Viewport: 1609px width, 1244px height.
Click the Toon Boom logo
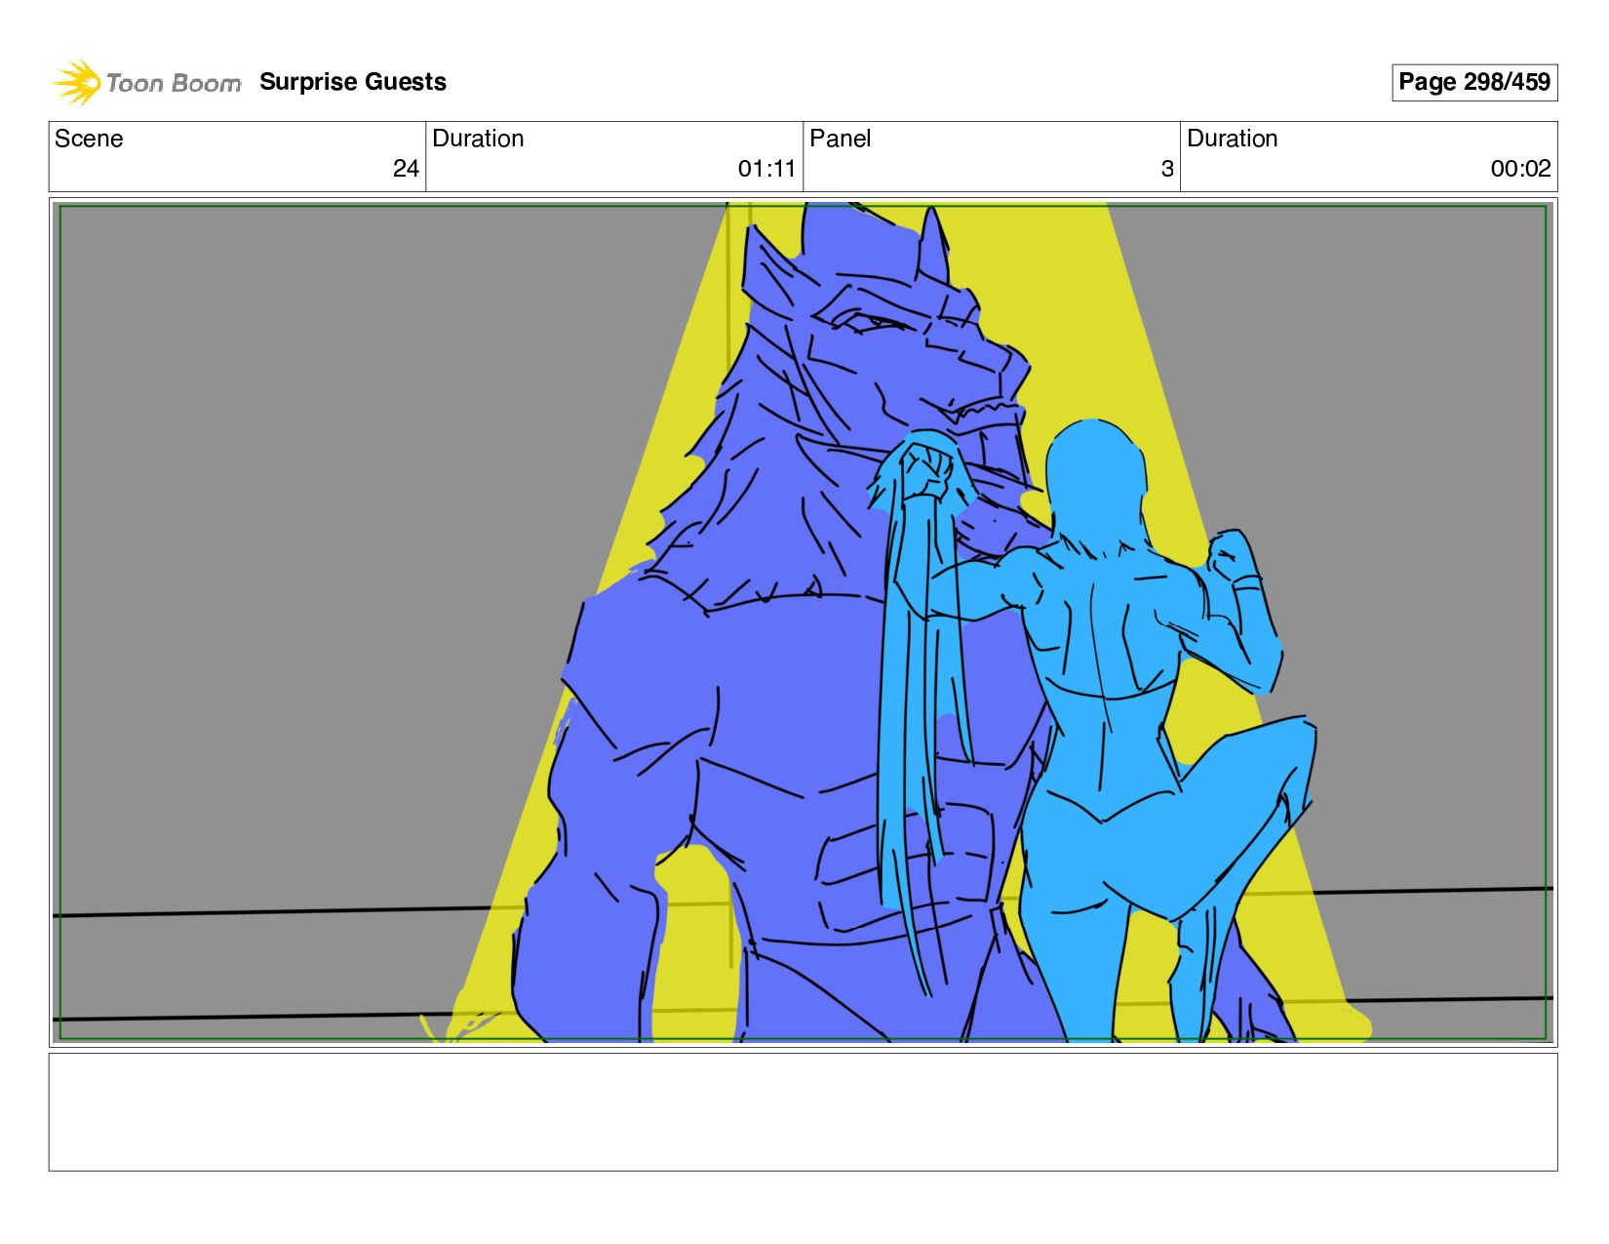point(146,82)
